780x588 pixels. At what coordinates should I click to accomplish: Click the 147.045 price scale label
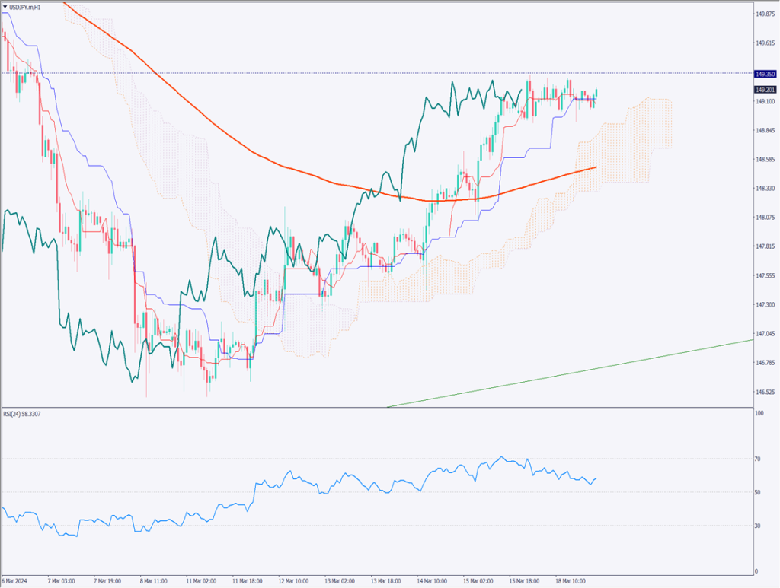(x=765, y=334)
